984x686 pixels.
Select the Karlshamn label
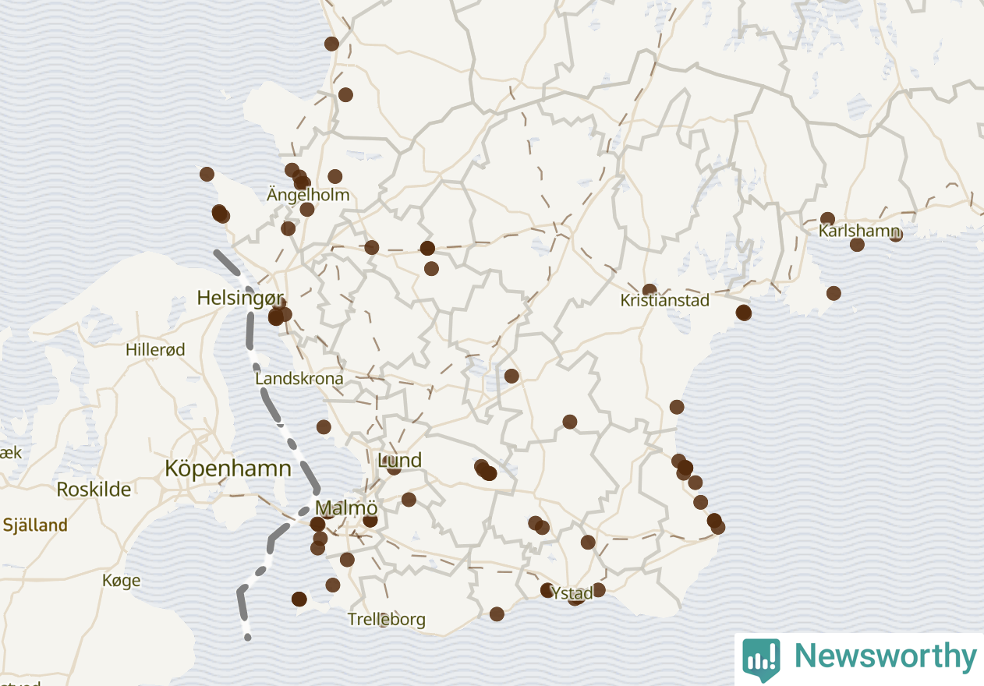pyautogui.click(x=860, y=232)
